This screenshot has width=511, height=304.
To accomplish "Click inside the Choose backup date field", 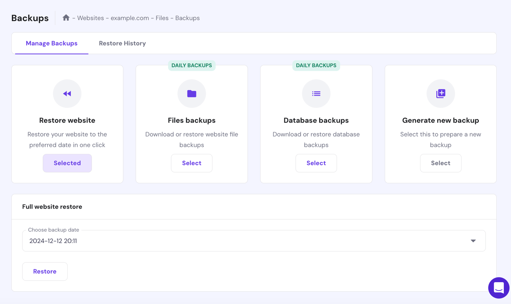I will (158, 240).
